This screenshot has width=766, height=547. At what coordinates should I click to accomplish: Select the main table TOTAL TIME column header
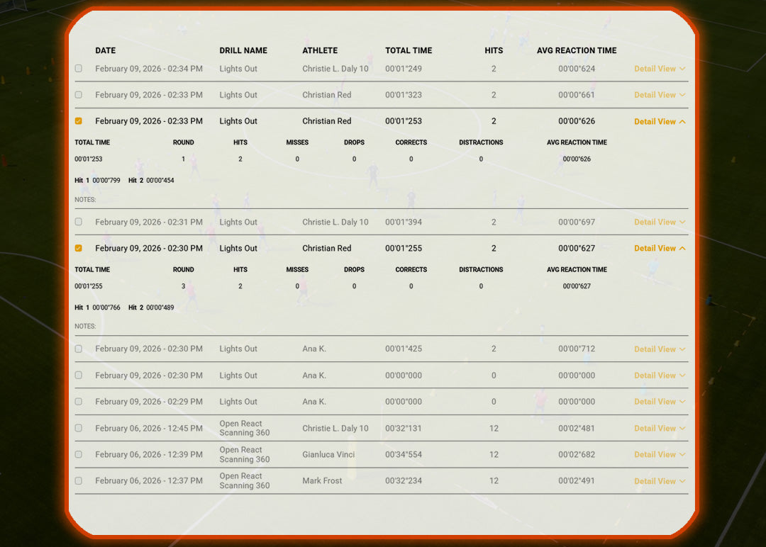(409, 50)
